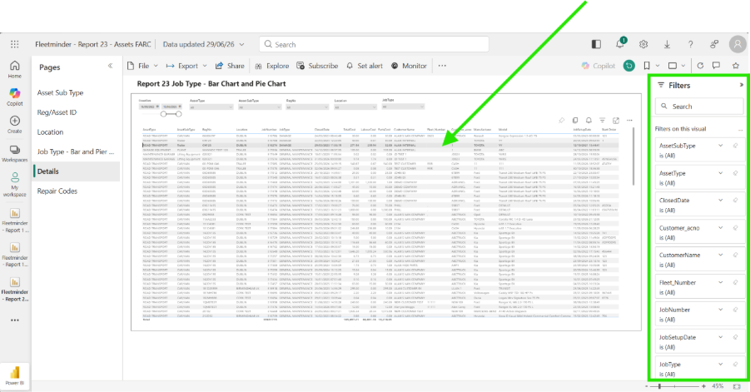Open the table visual's filter icon
Viewport: 750px width, 392px height.
pos(602,121)
